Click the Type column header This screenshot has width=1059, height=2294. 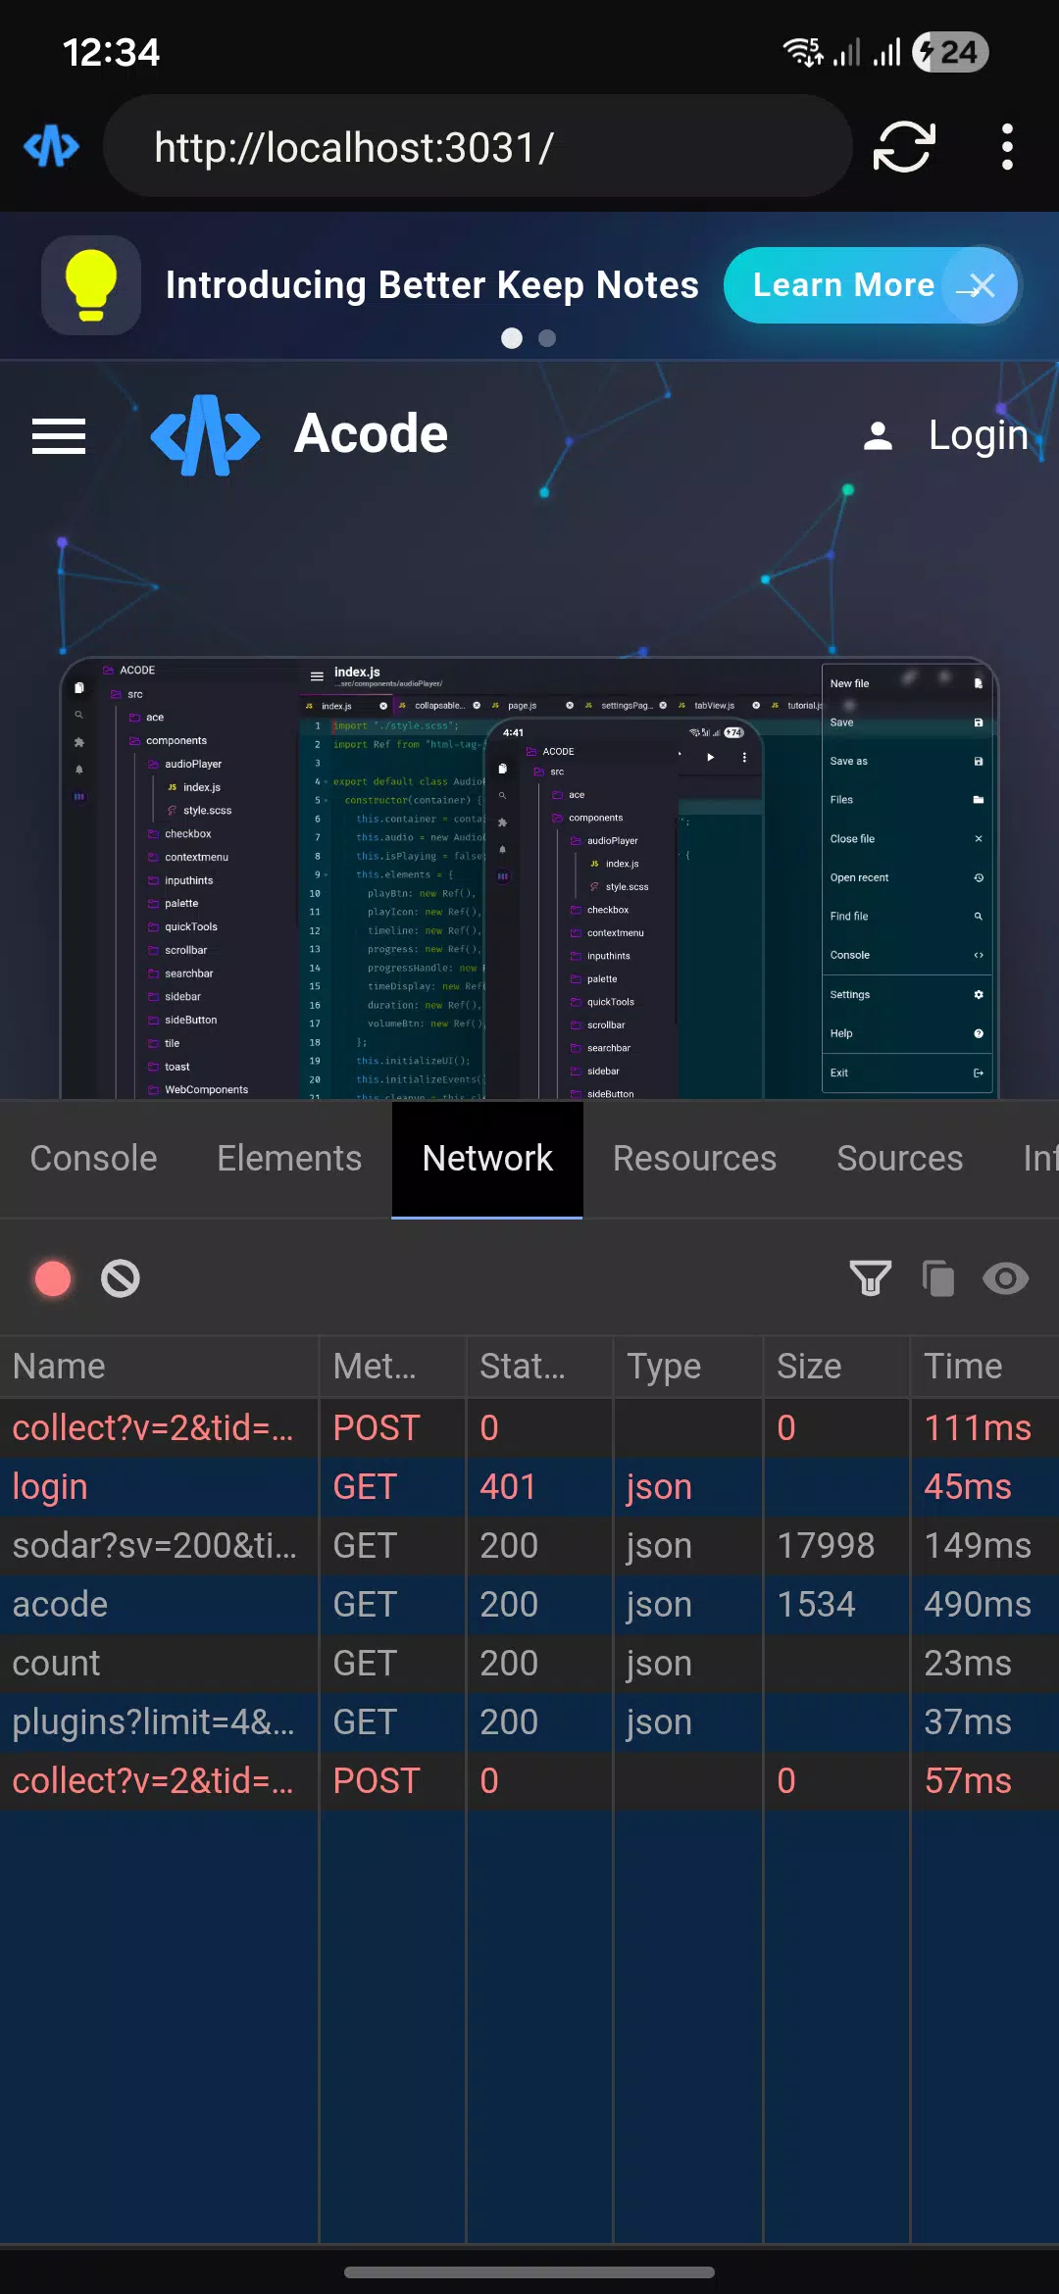(687, 1367)
